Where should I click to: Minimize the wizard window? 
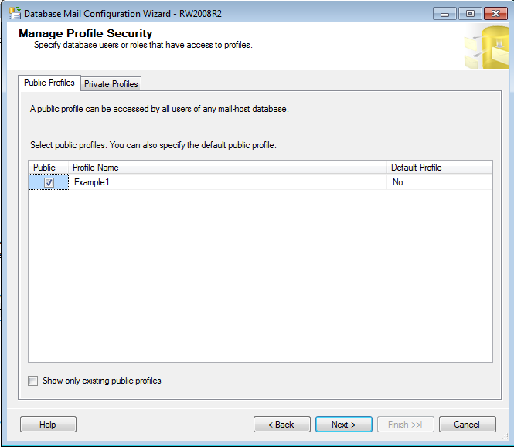click(x=444, y=14)
